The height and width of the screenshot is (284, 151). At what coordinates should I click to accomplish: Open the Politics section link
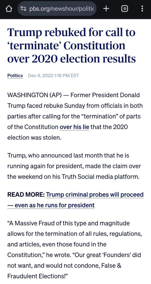click(15, 76)
